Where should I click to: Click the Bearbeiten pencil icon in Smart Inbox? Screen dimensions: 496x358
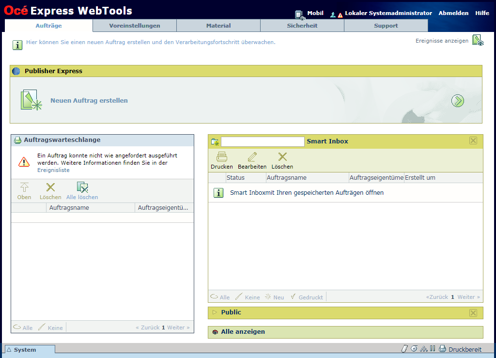pos(252,157)
